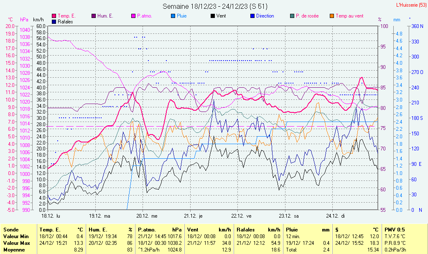The width and height of the screenshot is (428, 254).
Task: Click the max wind value 34.8
Action: pyautogui.click(x=226, y=243)
